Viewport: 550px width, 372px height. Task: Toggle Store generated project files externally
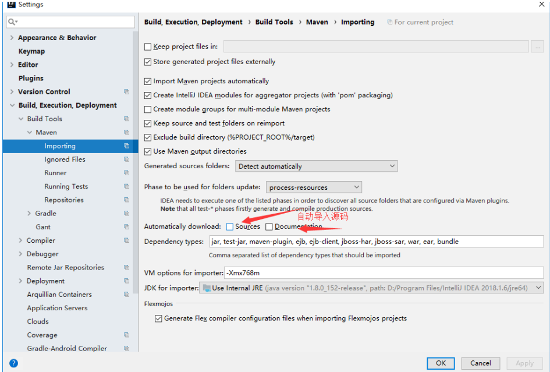tap(148, 62)
